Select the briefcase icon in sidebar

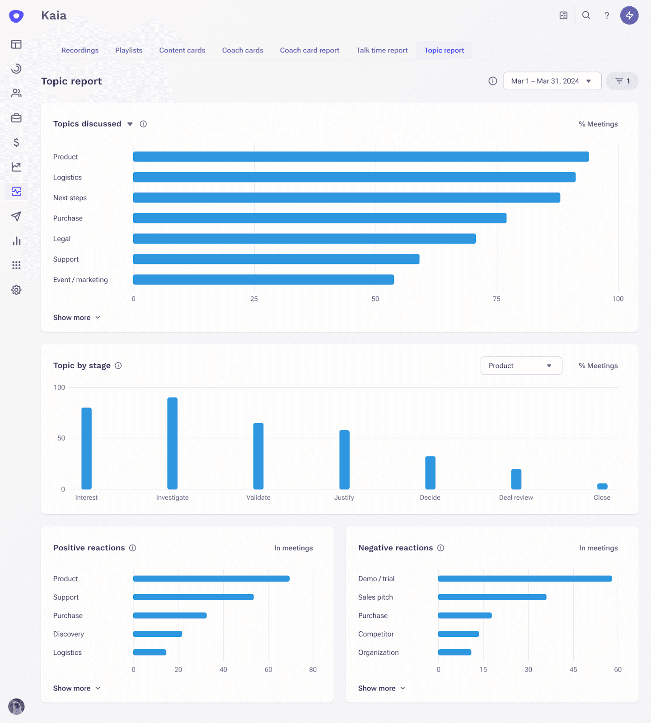click(x=16, y=118)
